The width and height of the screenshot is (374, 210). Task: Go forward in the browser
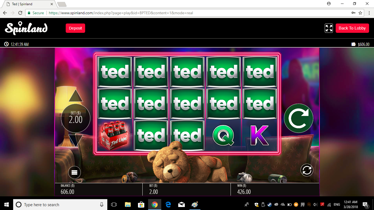13,13
